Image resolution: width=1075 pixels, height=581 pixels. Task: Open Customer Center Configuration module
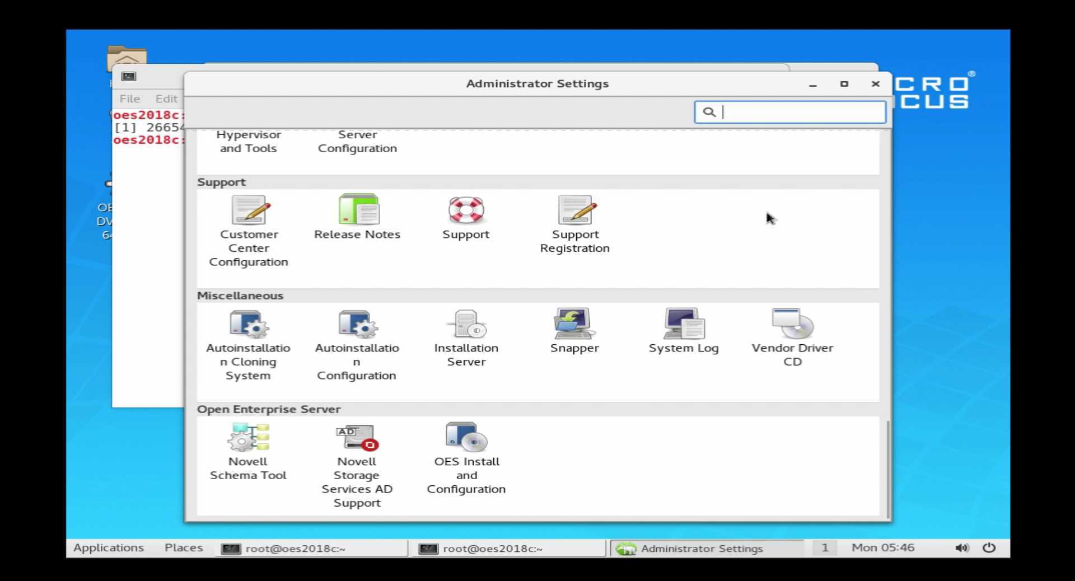(249, 232)
